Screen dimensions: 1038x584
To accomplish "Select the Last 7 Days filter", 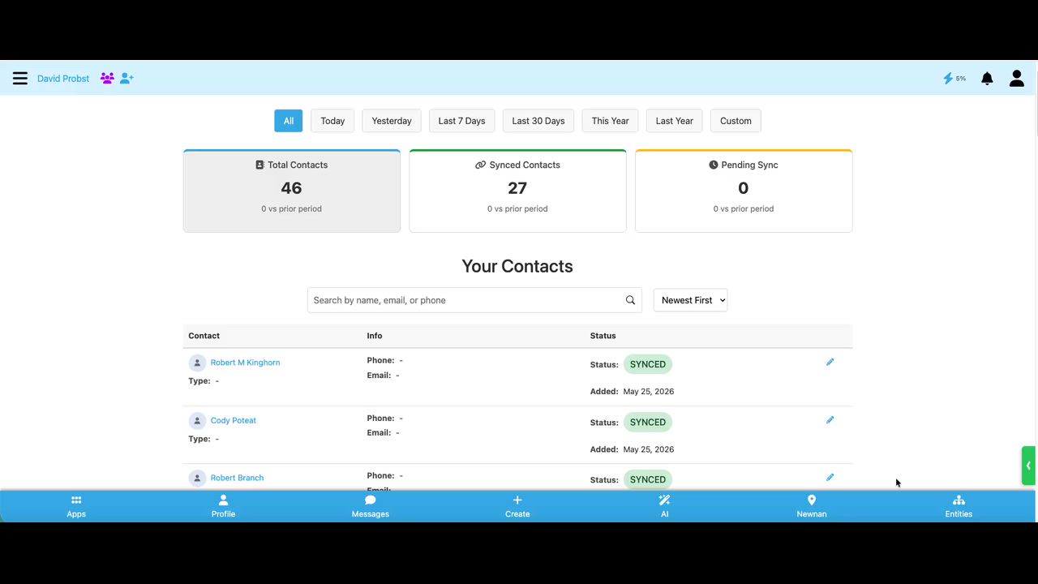I will click(461, 121).
